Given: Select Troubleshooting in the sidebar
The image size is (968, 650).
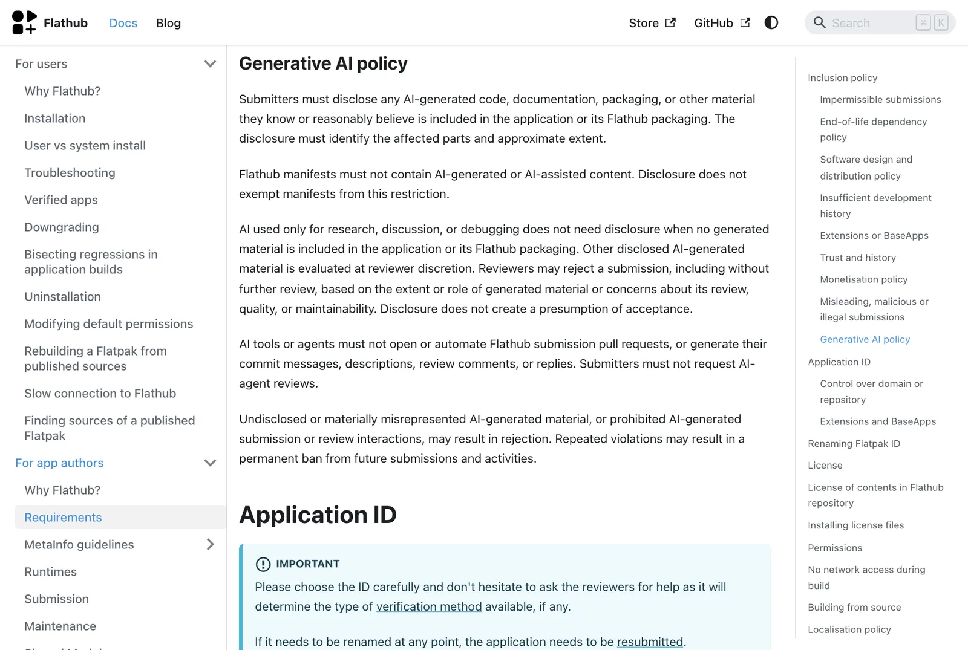Looking at the screenshot, I should [x=70, y=172].
